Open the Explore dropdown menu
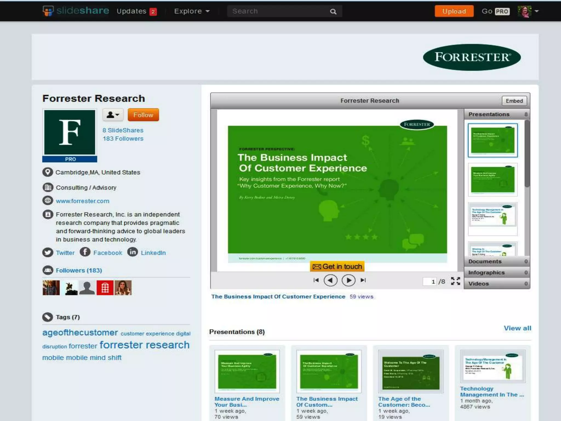 coord(192,11)
